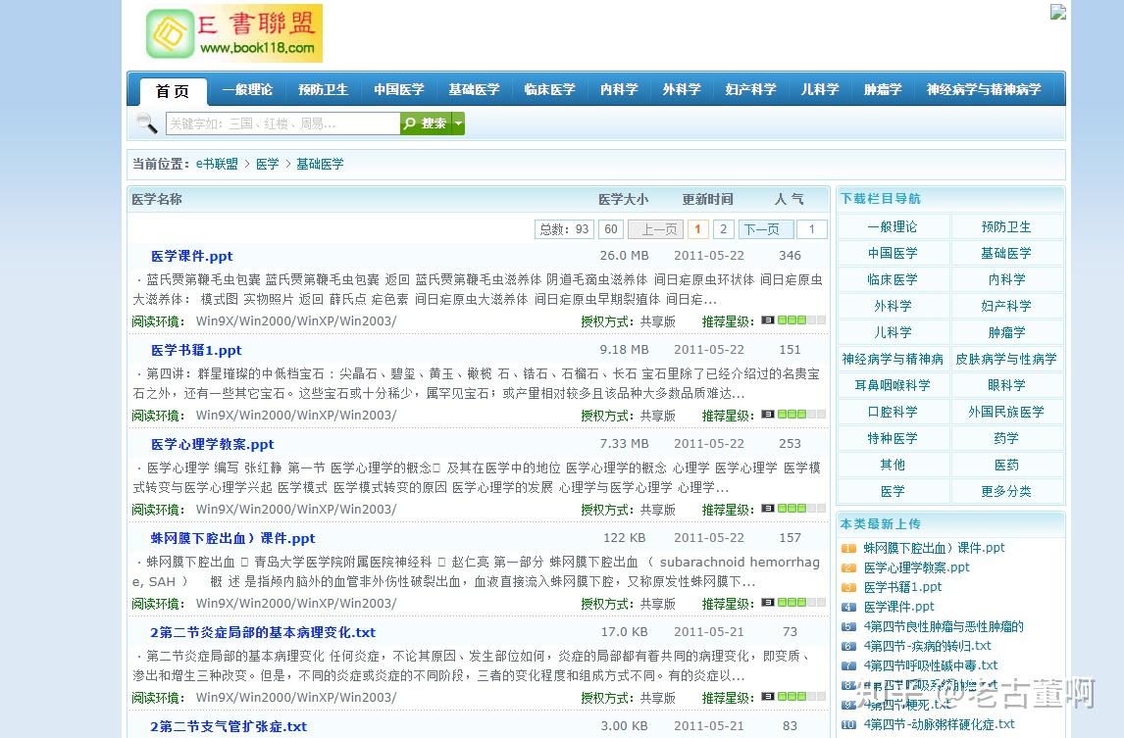Open sidebar category 耳鼻咽喉科学
The width and height of the screenshot is (1124, 738).
click(x=893, y=385)
